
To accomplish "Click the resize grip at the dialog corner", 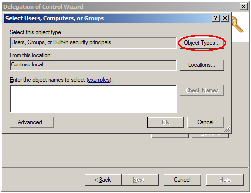I will coord(227,129).
